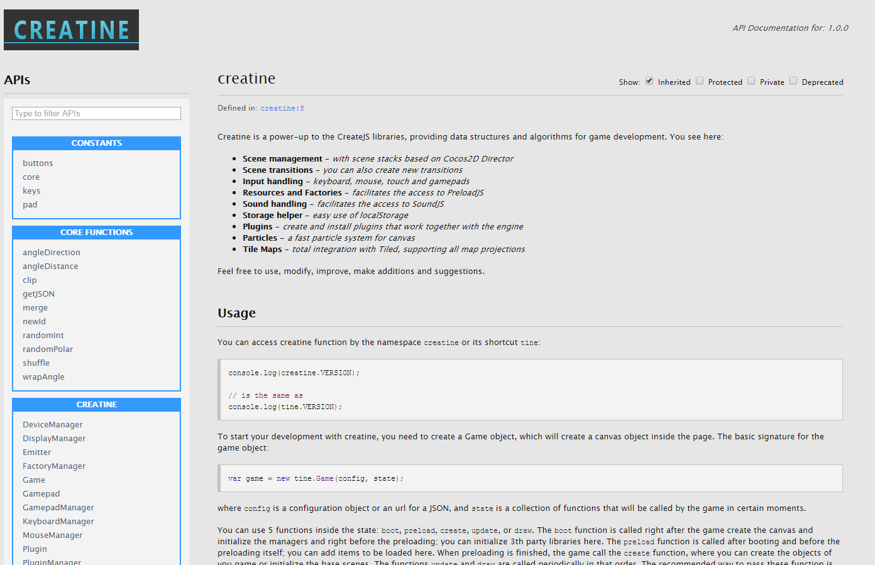Open the creatine:8 source link
Viewport: 875px width, 565px height.
pos(282,108)
